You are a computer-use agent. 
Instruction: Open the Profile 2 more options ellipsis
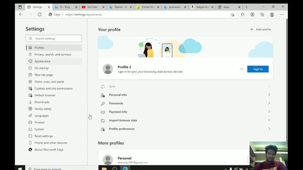click(x=241, y=69)
